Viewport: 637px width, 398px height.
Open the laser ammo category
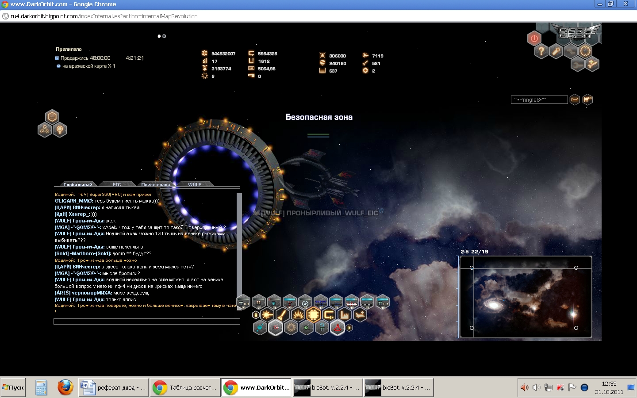click(x=267, y=315)
